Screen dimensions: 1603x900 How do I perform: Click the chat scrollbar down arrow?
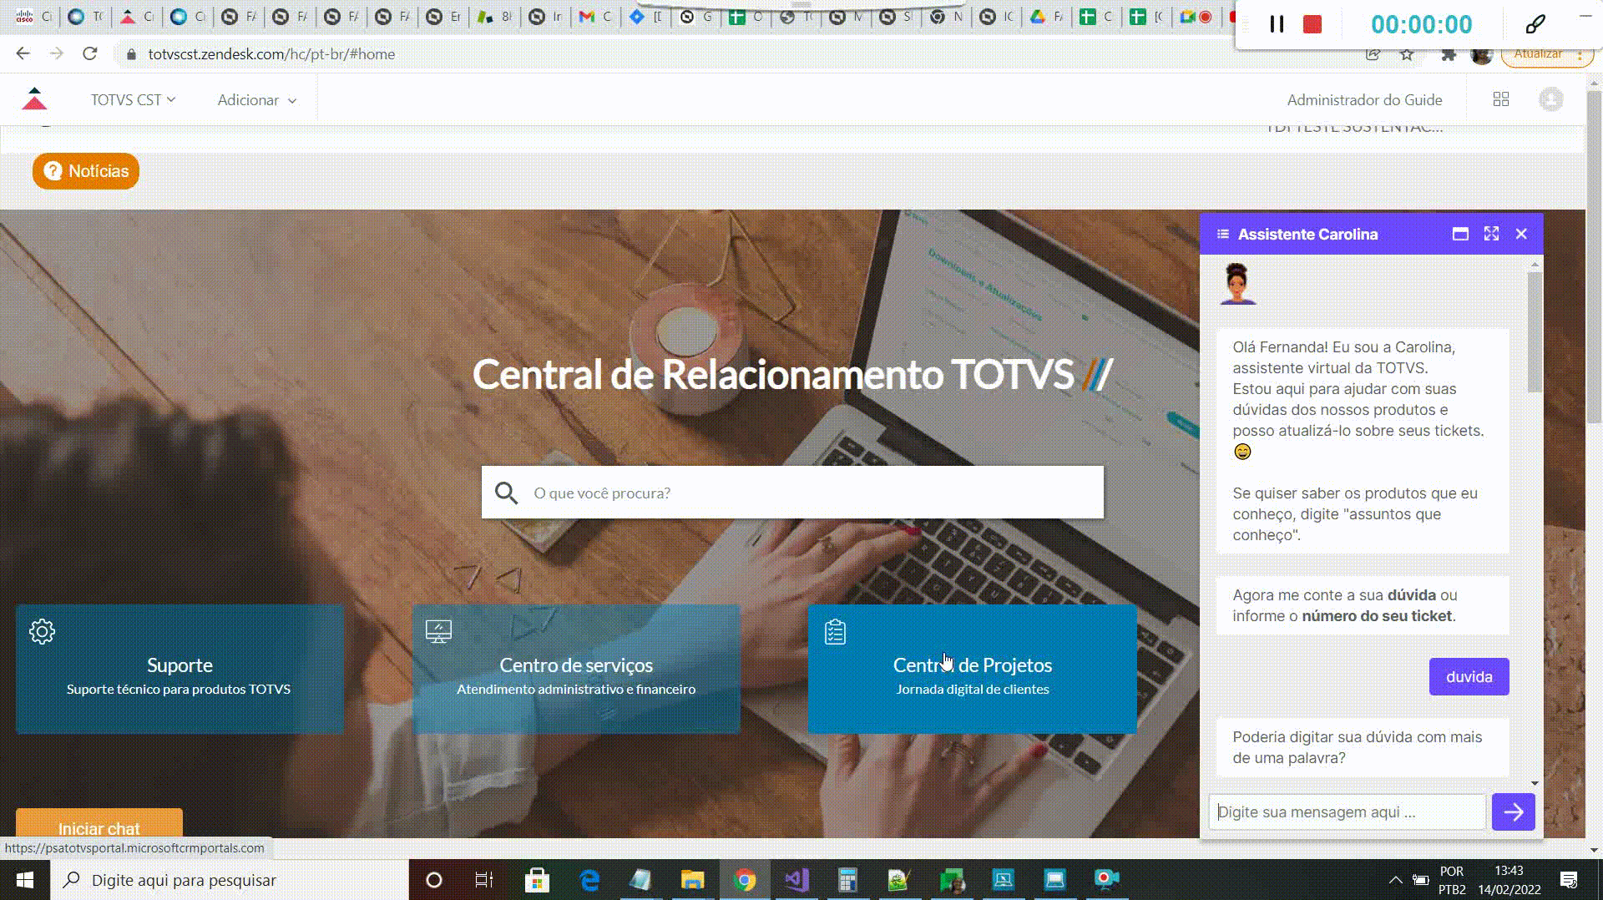1535,783
